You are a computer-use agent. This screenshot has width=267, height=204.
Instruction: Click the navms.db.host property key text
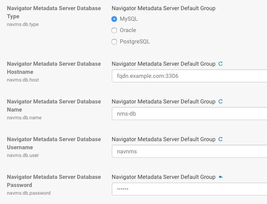[x=23, y=80]
